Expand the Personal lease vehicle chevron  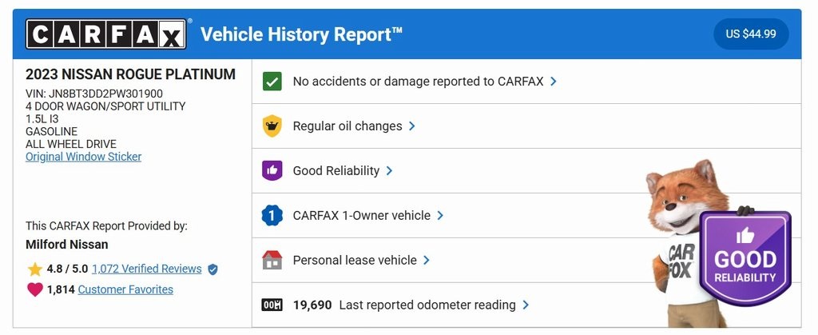tap(427, 260)
